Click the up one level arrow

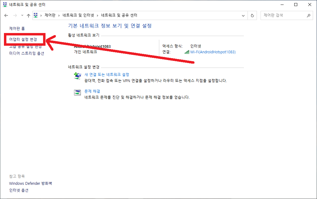click(x=28, y=15)
